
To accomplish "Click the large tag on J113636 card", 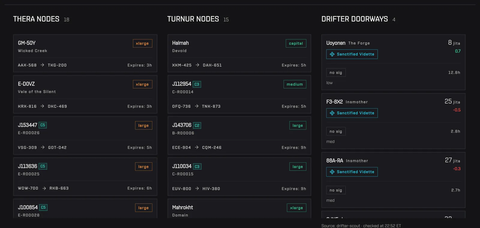I will [144, 167].
